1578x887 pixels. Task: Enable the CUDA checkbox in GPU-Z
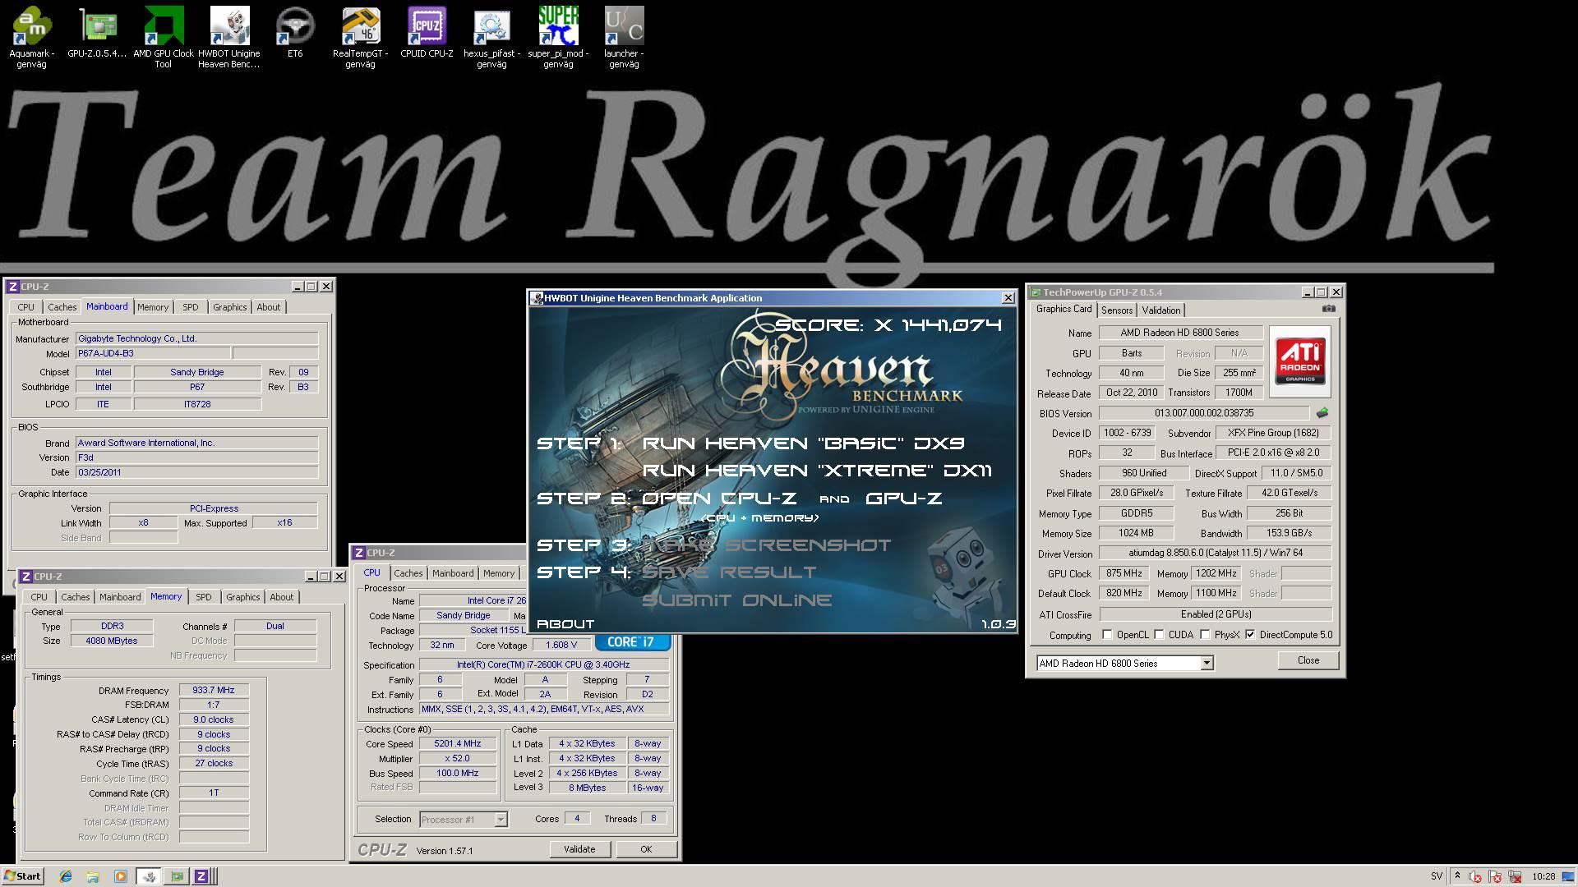[1159, 635]
